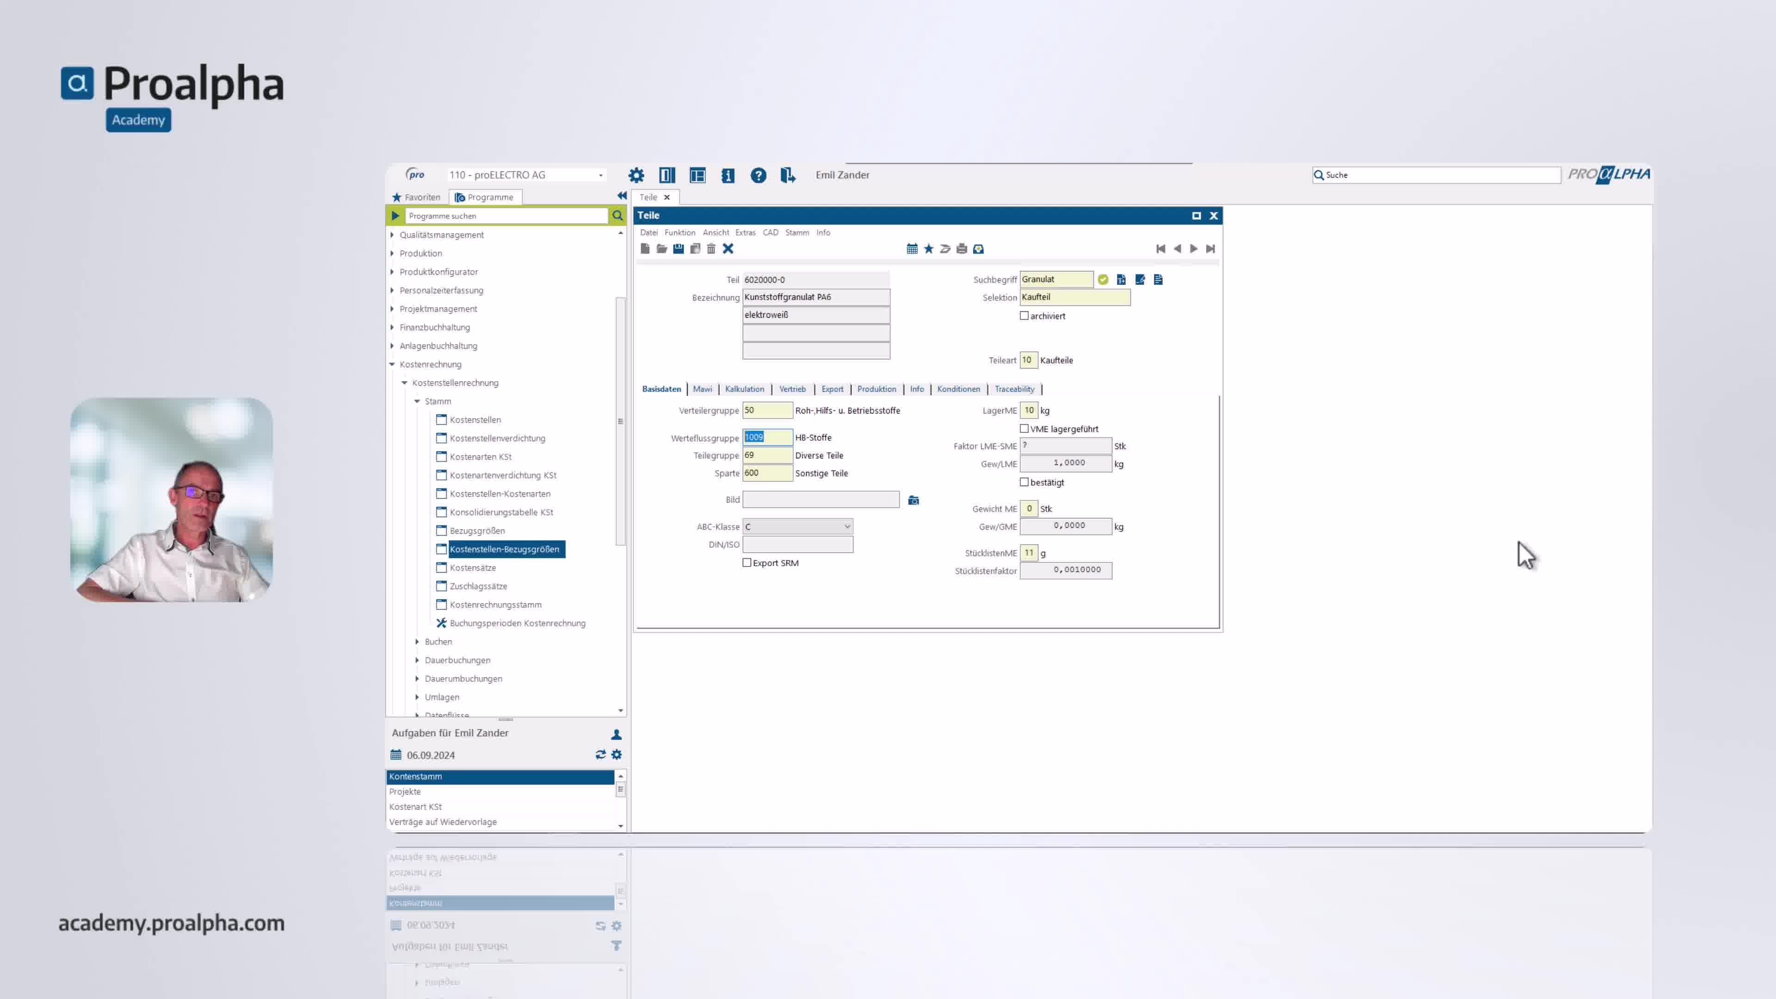Viewport: 1776px width, 999px height.
Task: Click the save record toolbar icon
Action: click(678, 249)
